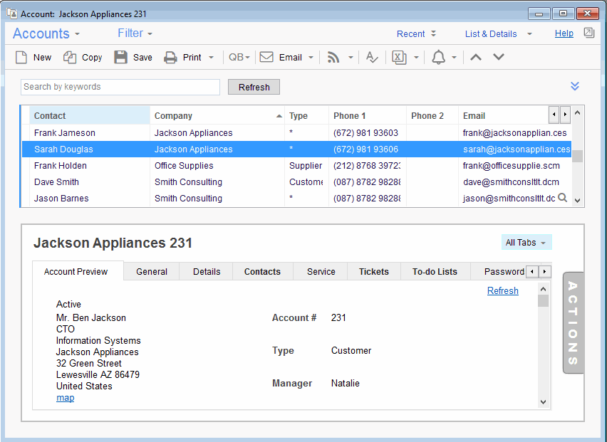The width and height of the screenshot is (607, 442).
Task: Open the map link under the address
Action: click(x=65, y=398)
